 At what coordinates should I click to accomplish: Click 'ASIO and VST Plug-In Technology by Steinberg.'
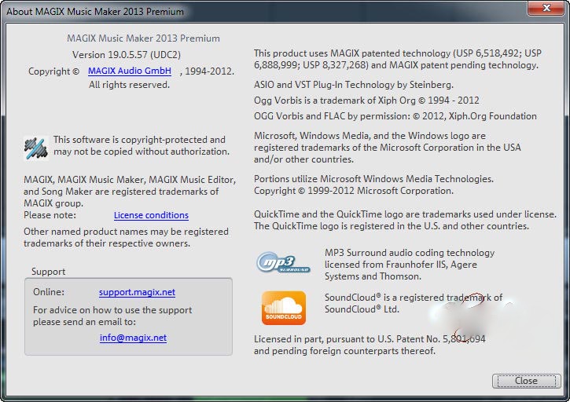click(x=354, y=85)
